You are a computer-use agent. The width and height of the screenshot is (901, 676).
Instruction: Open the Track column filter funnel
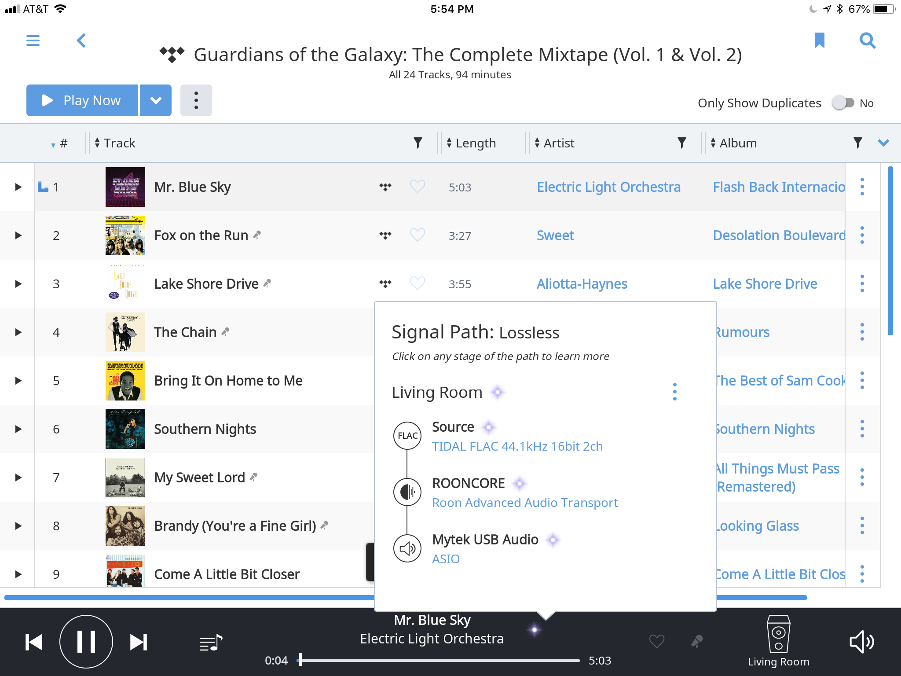pyautogui.click(x=418, y=143)
